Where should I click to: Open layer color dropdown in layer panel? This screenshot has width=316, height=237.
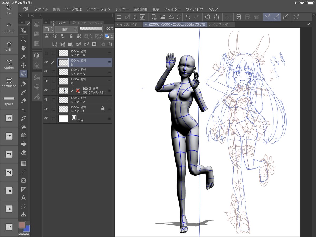(x=109, y=36)
